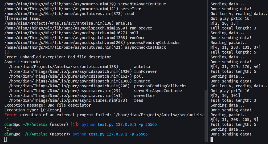This screenshot has height=144, width=268.
Task: Click "Reading packet.." above @[4, 31, 208, 205, 9]
Action: 229,115
